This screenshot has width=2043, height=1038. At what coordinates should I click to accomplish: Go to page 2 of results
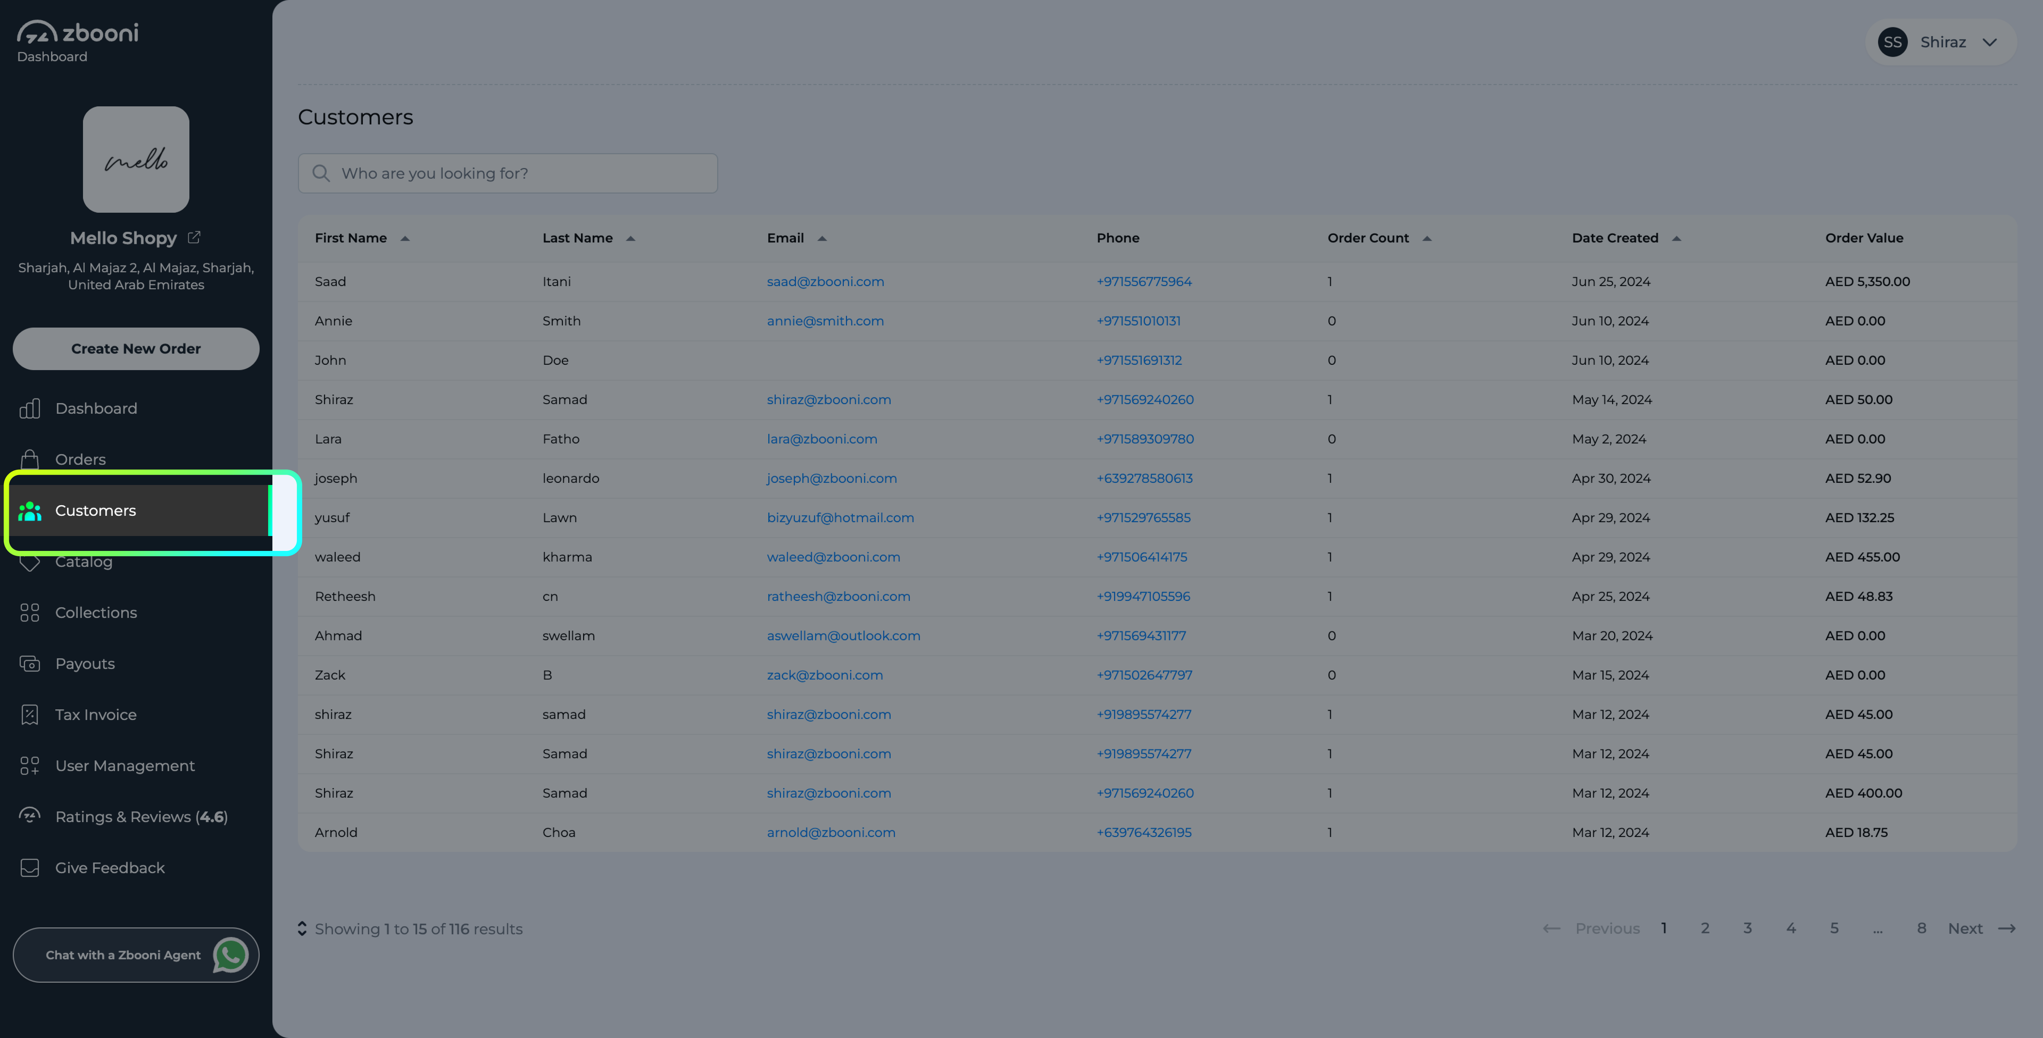click(x=1705, y=928)
